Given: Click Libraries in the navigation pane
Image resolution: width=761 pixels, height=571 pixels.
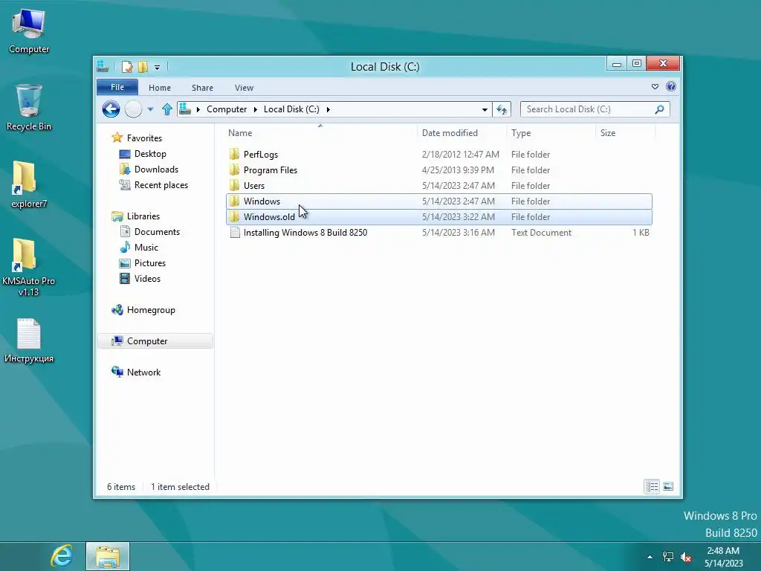Looking at the screenshot, I should click(x=143, y=216).
